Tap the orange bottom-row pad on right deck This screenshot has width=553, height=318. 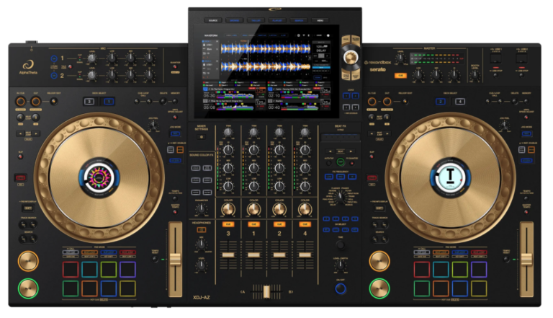tap(441, 288)
